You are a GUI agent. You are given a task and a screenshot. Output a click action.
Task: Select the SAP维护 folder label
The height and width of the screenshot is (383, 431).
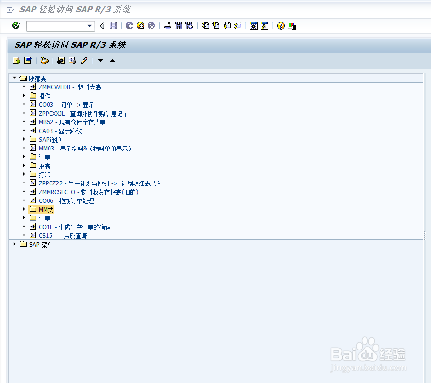point(50,140)
